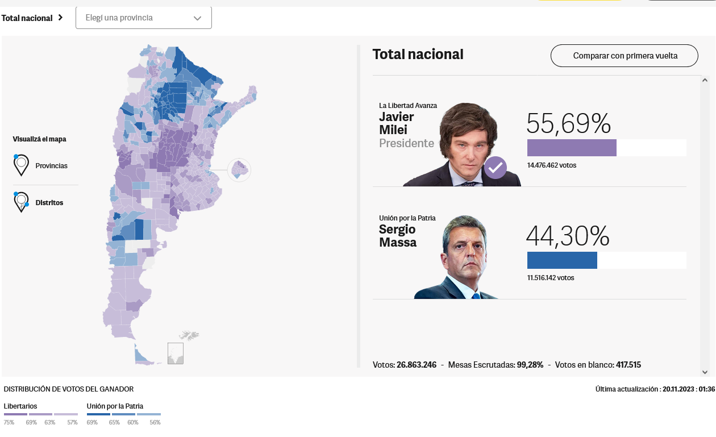This screenshot has width=716, height=437.
Task: Click the arrow next to Total nacional
Action: (x=60, y=18)
